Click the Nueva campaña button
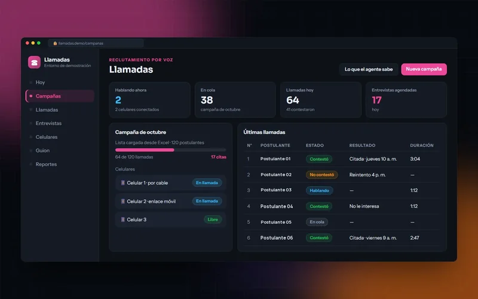478x299 pixels. tap(424, 69)
